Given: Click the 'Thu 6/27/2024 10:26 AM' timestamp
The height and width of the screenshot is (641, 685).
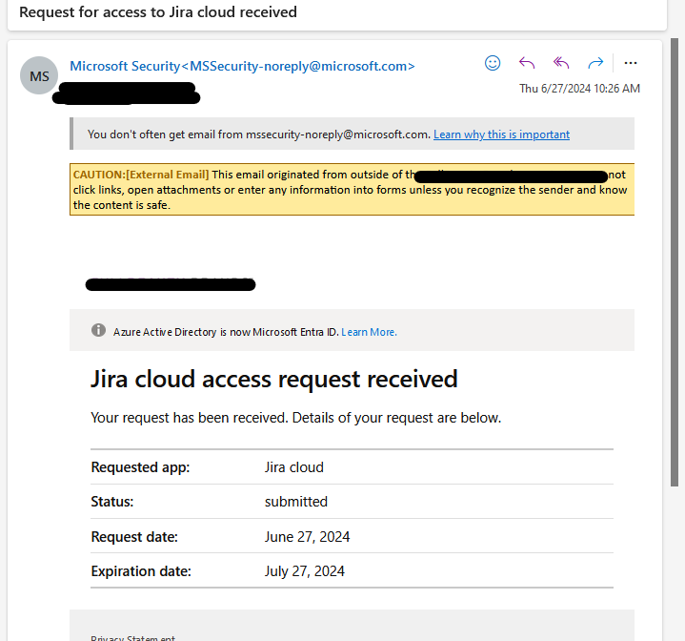Looking at the screenshot, I should point(579,89).
